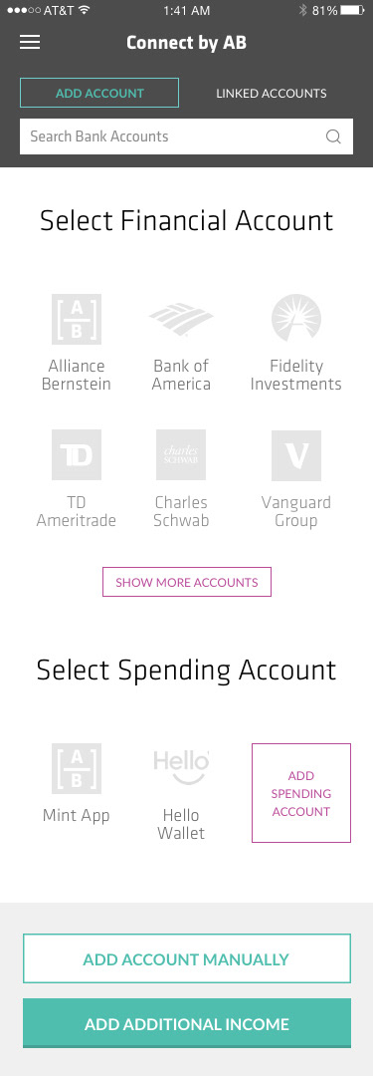Select the Fidelity Investments icon

click(x=296, y=319)
